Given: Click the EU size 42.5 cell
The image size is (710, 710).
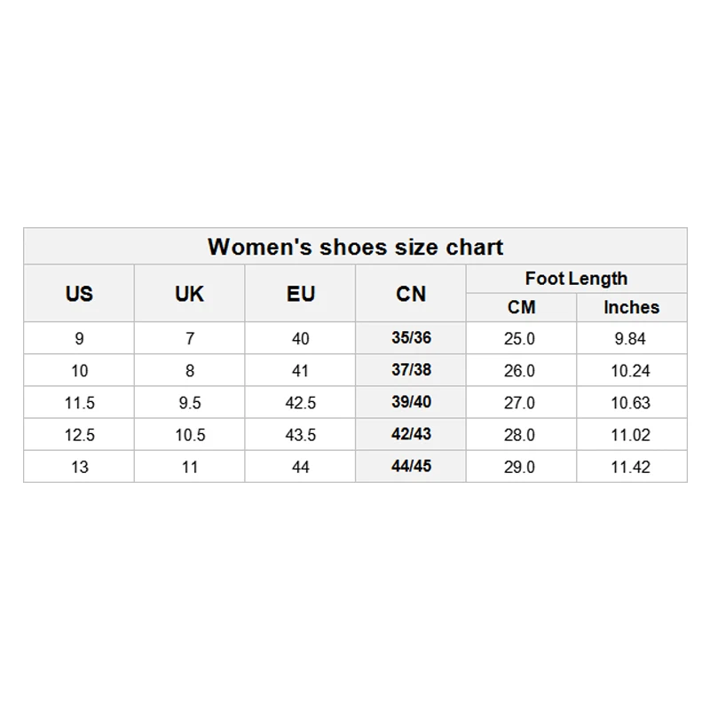Looking at the screenshot, I should coord(301,403).
